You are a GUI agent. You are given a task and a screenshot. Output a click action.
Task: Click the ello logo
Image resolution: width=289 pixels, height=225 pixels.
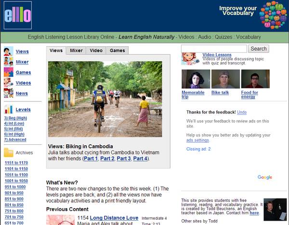click(x=17, y=15)
